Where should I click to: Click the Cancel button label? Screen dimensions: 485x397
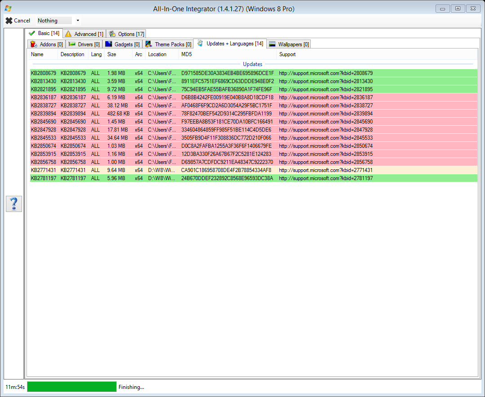tap(22, 21)
